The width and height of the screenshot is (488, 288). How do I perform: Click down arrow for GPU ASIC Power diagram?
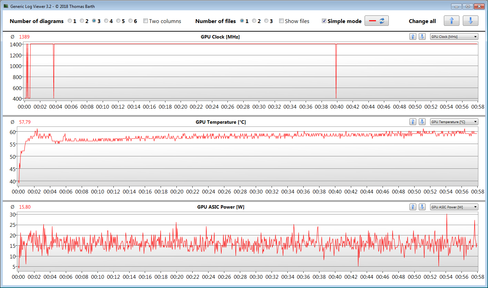(422, 207)
